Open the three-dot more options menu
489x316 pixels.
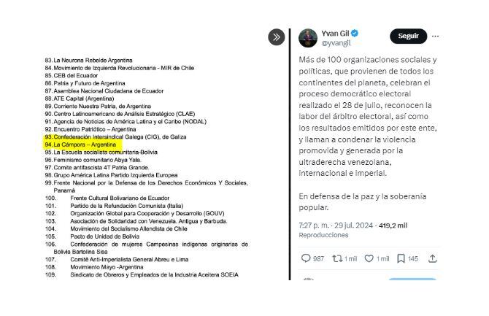436,36
